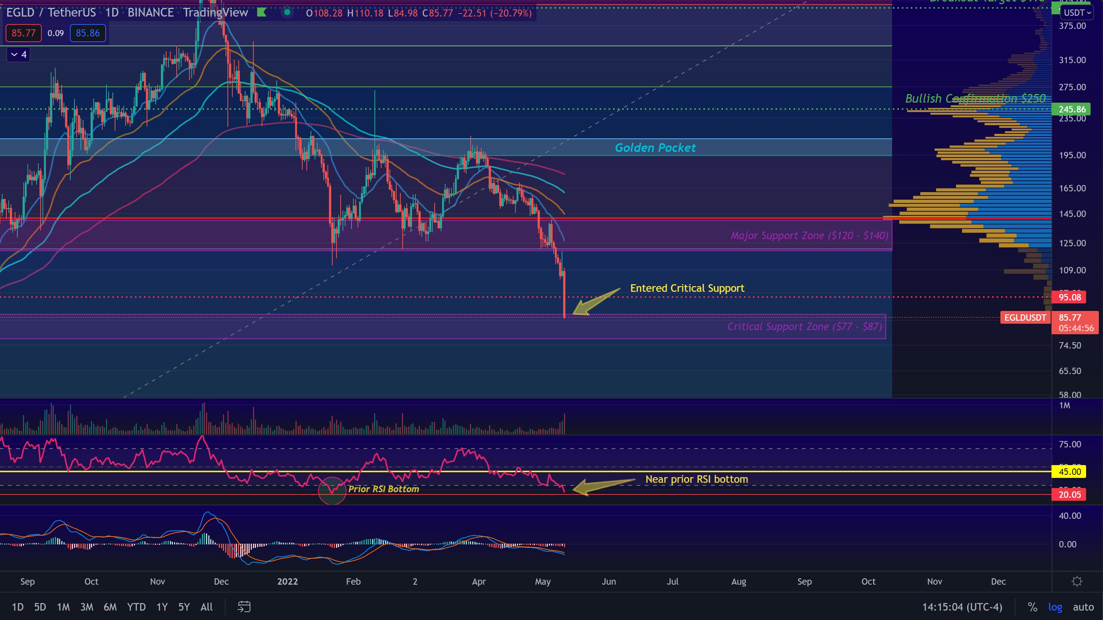Click the 1M volume axis label
The width and height of the screenshot is (1103, 620).
(x=1064, y=405)
